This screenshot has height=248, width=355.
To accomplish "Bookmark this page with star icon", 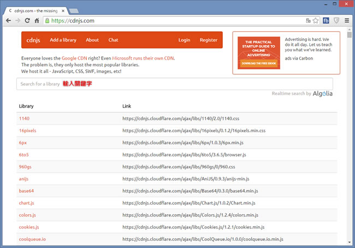I will tap(316, 21).
